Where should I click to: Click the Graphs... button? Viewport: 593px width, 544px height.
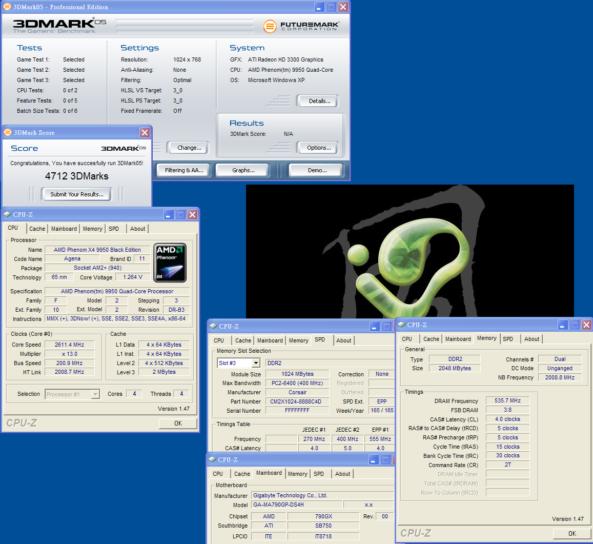pyautogui.click(x=243, y=170)
